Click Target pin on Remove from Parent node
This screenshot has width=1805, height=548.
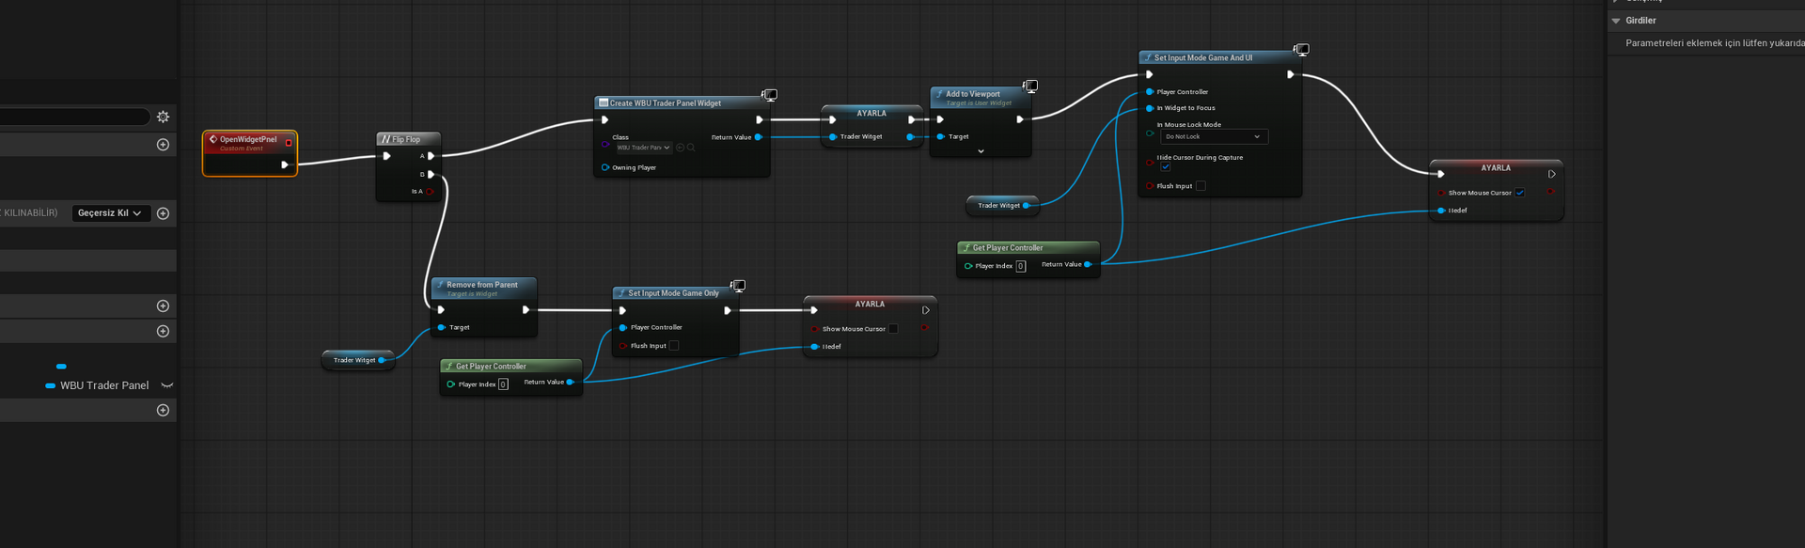pos(442,327)
